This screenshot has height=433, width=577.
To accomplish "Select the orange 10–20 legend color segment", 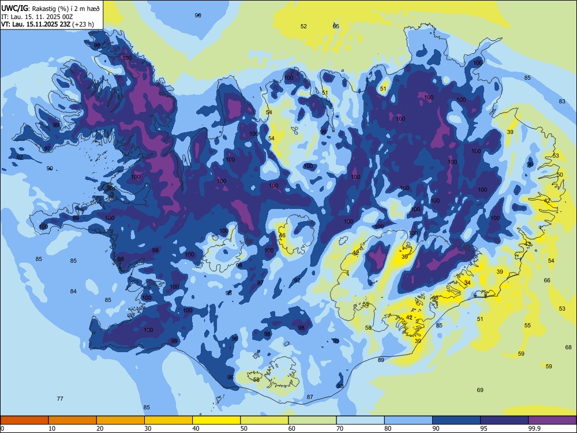I will pos(73,420).
